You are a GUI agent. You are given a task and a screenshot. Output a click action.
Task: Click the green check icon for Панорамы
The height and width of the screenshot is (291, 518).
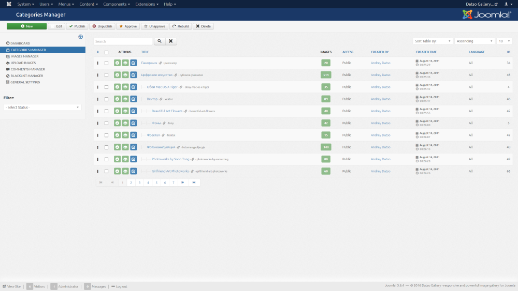click(x=118, y=63)
